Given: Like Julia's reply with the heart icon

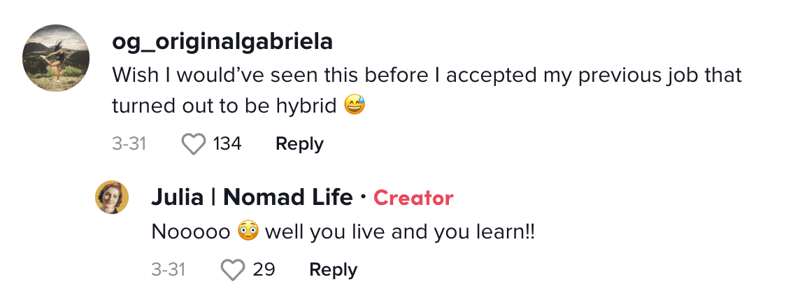Looking at the screenshot, I should tap(233, 271).
